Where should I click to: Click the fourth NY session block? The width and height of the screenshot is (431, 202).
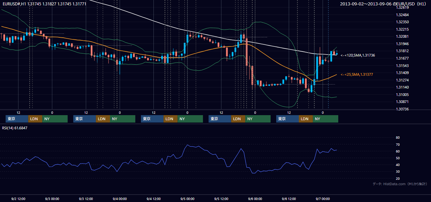tap(258, 119)
